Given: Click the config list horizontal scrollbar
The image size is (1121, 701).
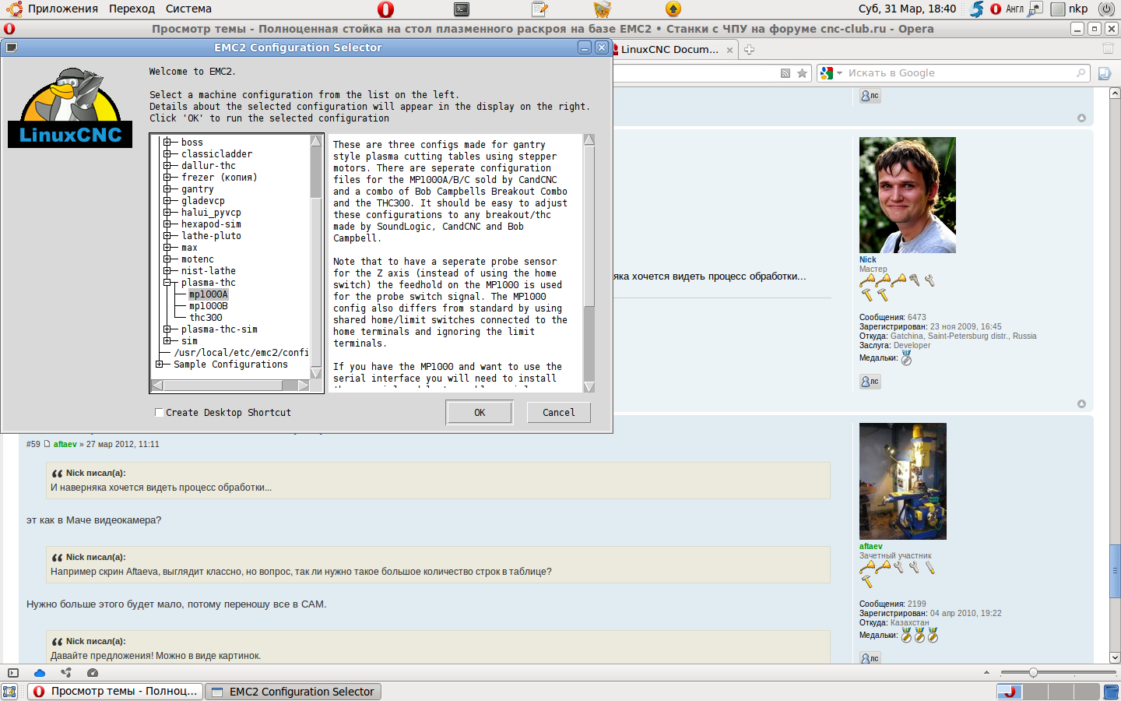Looking at the screenshot, I should 230,386.
